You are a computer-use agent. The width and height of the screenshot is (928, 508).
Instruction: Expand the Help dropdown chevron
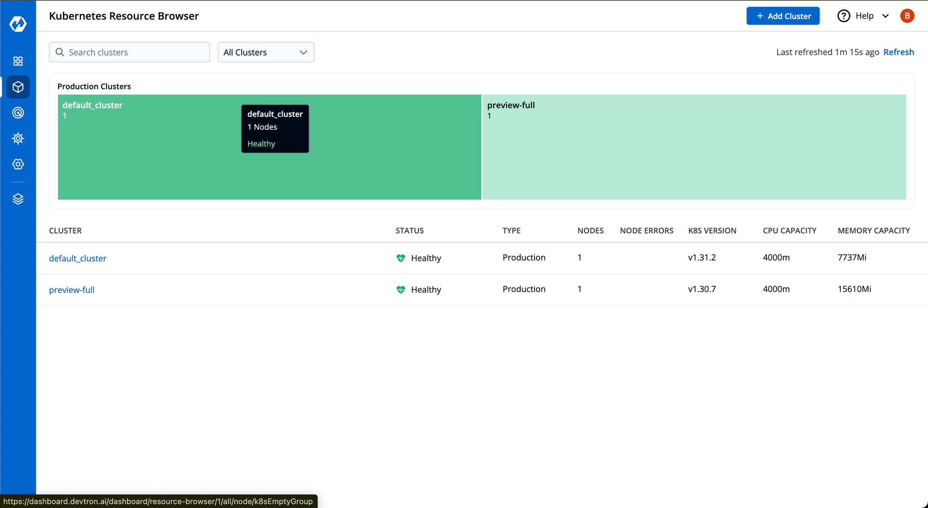885,16
